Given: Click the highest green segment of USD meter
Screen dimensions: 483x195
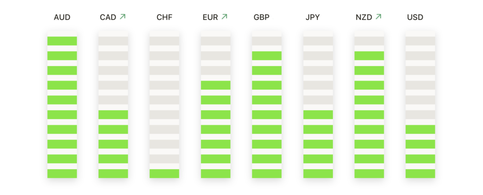Looking at the screenshot, I should tap(420, 129).
